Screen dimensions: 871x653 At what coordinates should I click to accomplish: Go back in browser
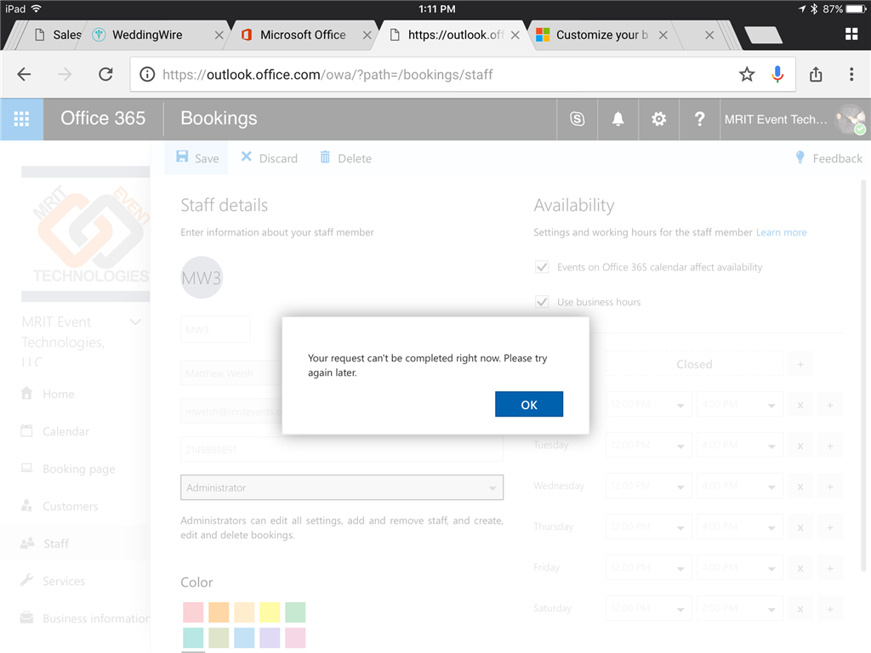(x=24, y=75)
